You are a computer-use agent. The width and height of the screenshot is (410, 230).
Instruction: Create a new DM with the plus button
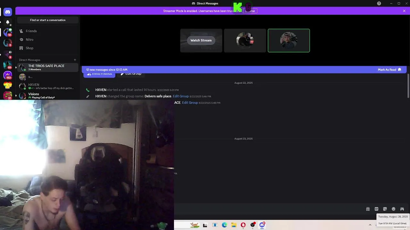tap(75, 60)
